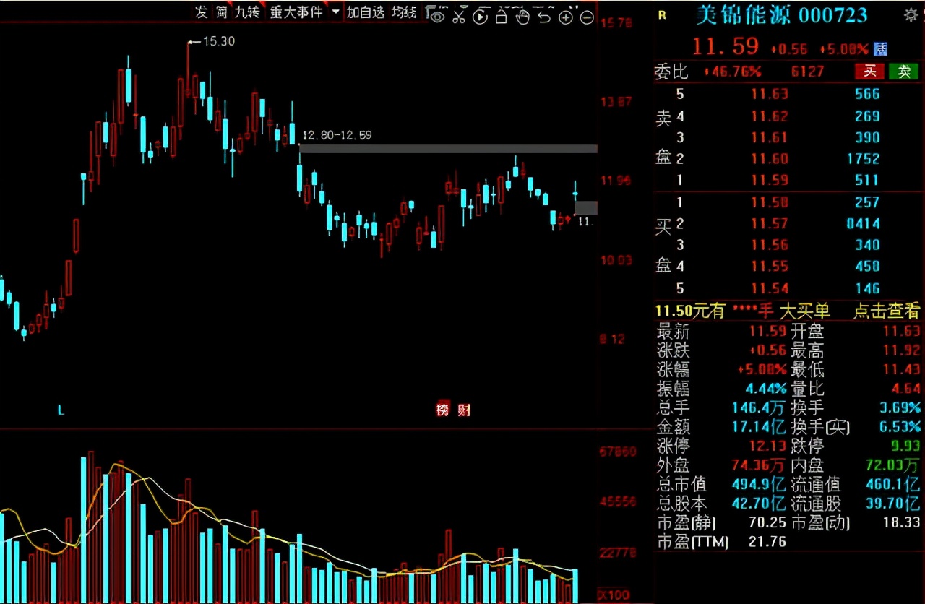This screenshot has height=604, width=925.
Task: Click the X100 unit label in volume pane
Action: 613,595
